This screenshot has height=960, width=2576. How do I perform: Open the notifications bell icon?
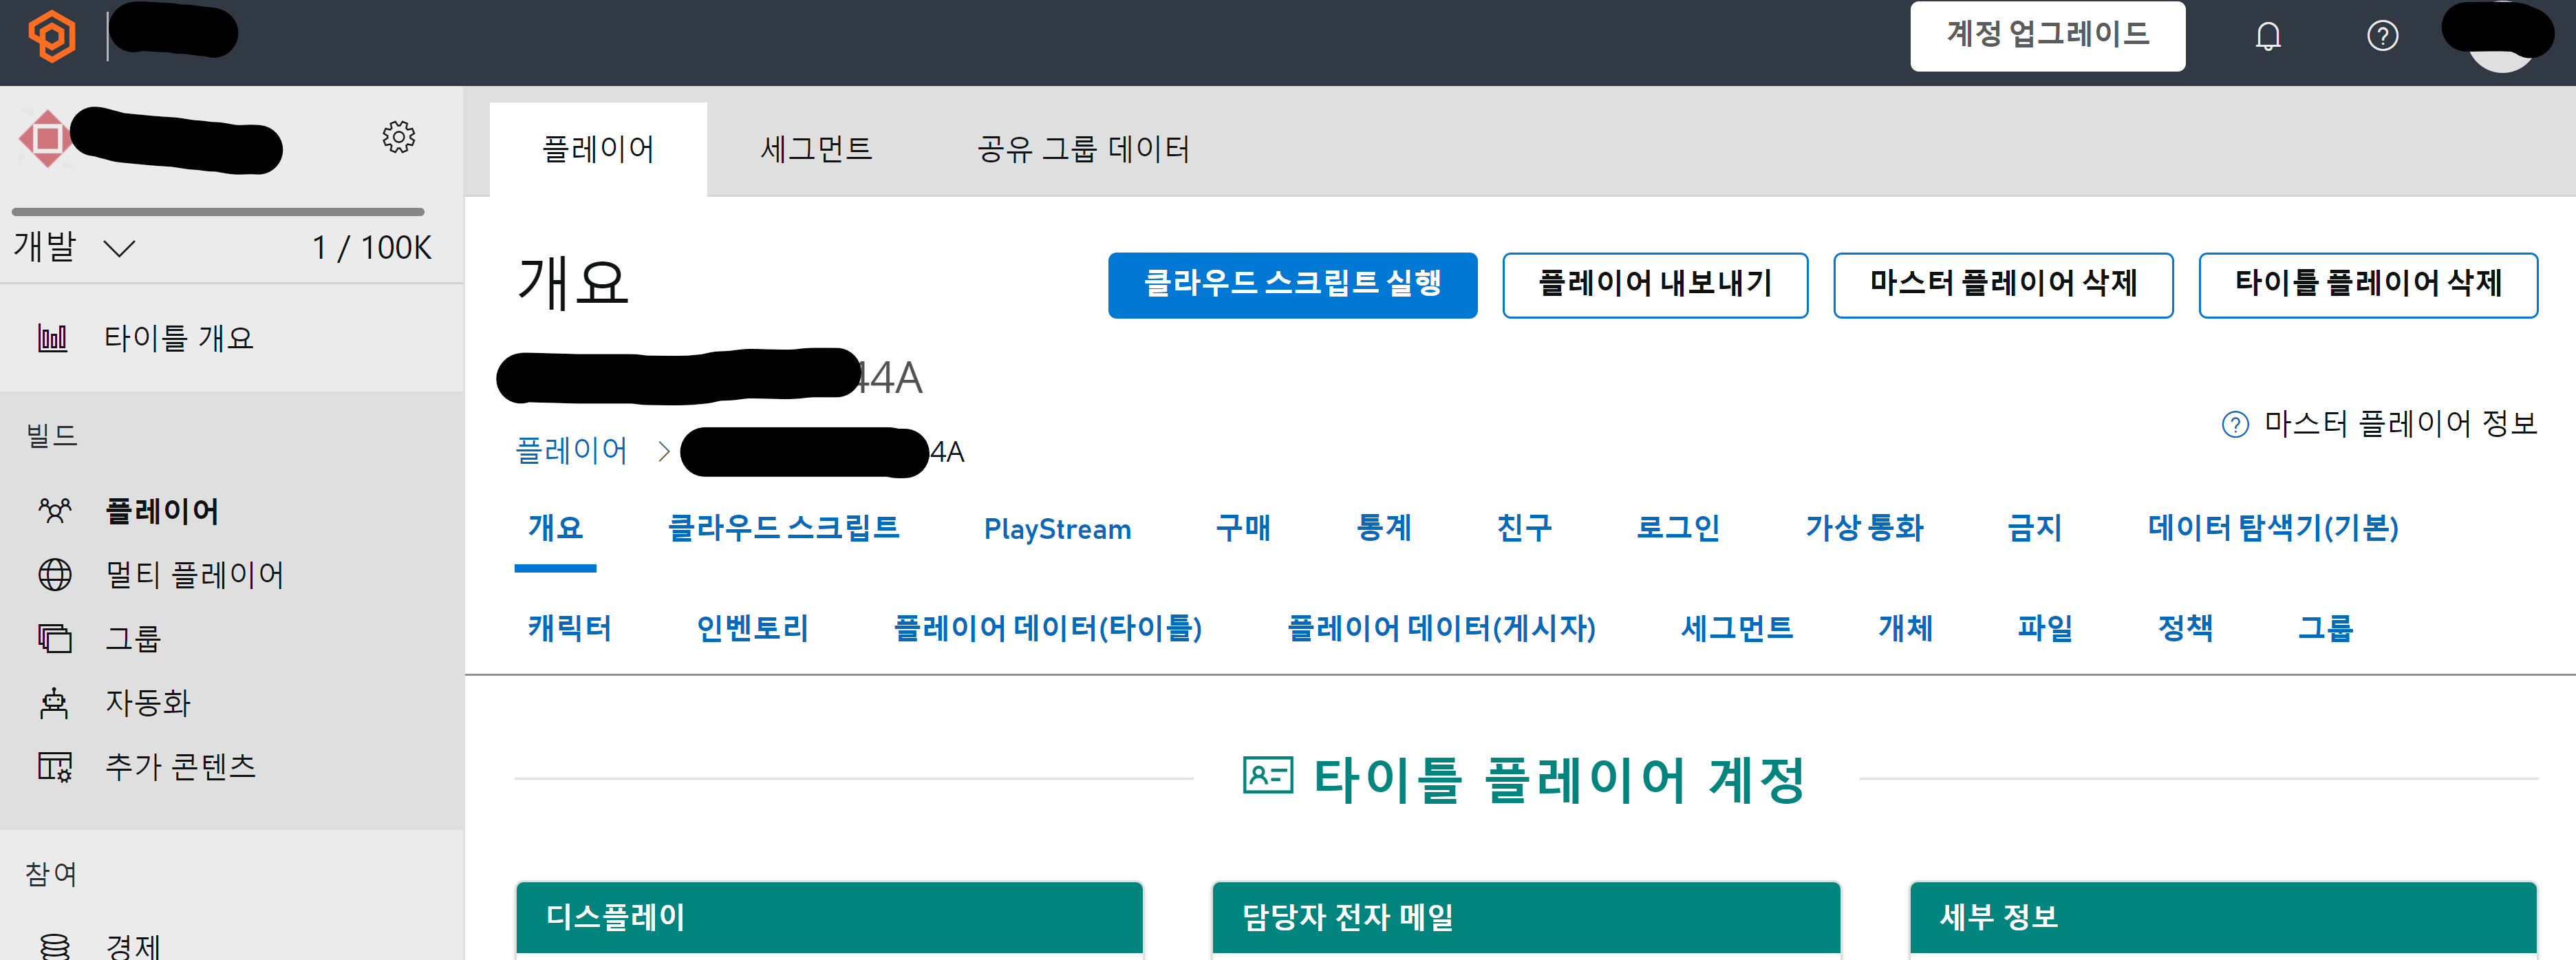click(x=2268, y=36)
